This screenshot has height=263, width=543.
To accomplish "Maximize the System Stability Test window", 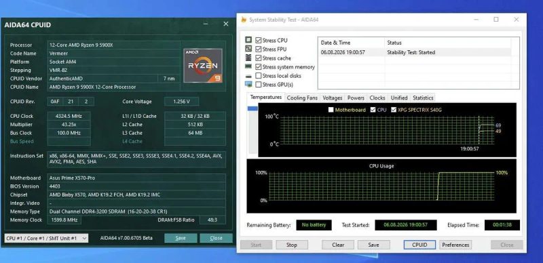I will pos(496,20).
